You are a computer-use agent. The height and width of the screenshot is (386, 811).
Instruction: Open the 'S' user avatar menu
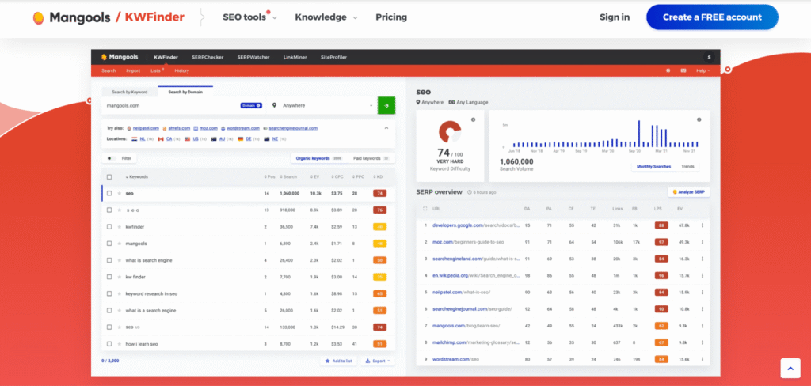click(x=709, y=57)
